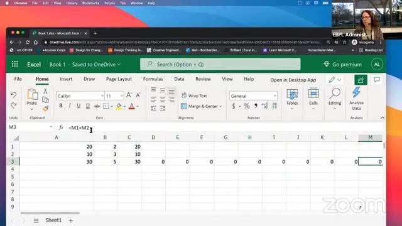Click the Paste clipboard icon
402x226 pixels.
(x=32, y=94)
